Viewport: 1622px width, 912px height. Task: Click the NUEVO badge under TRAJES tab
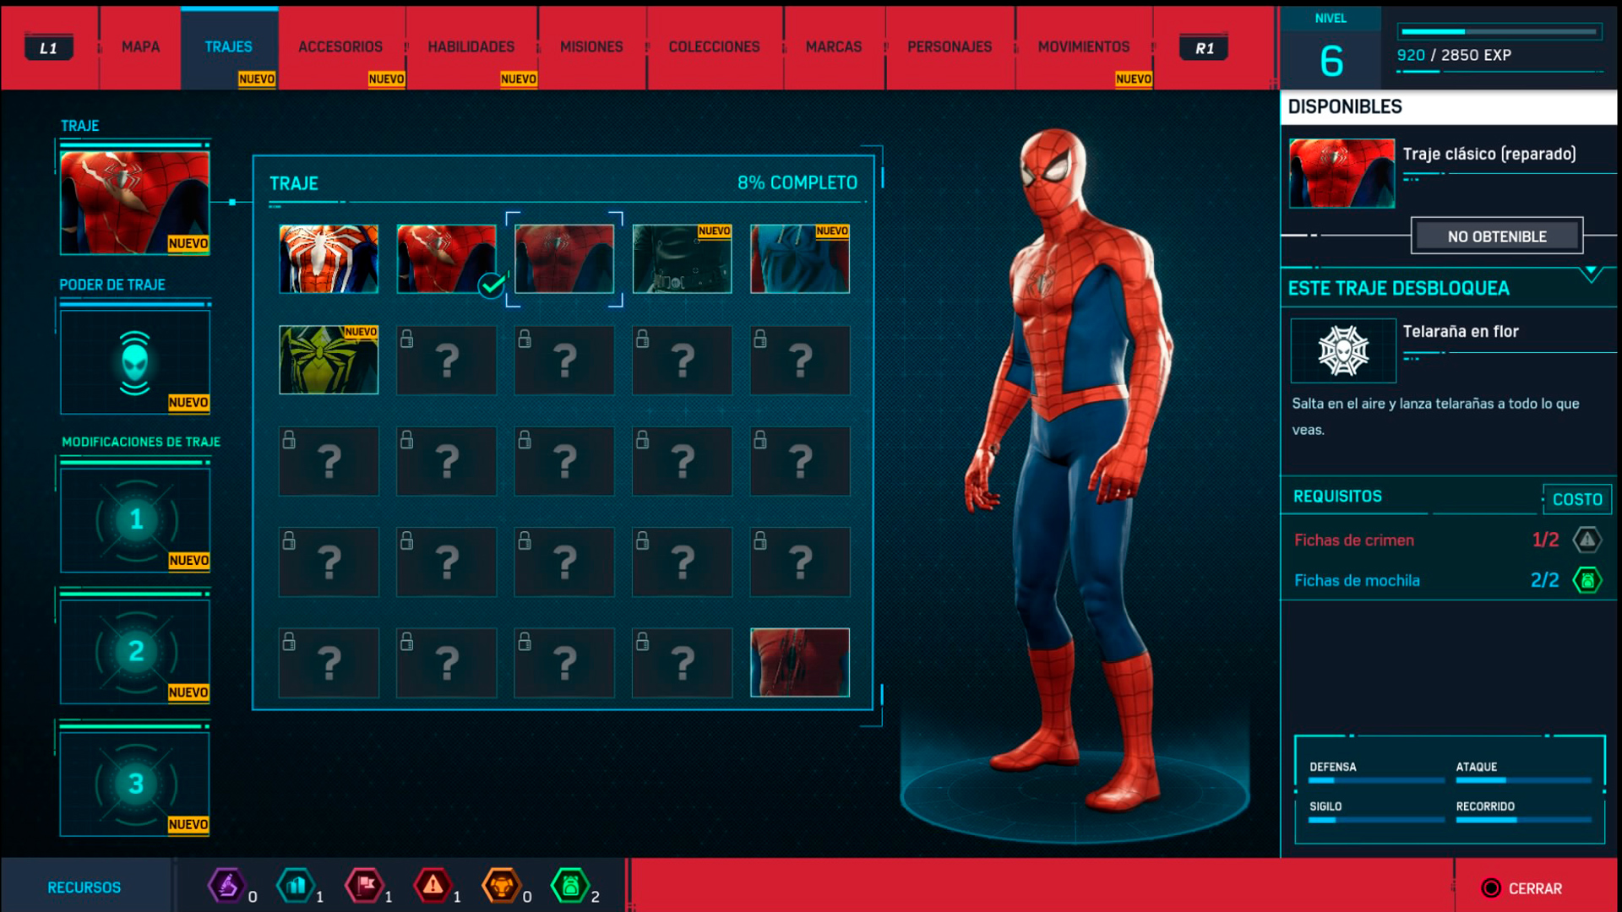(x=257, y=79)
